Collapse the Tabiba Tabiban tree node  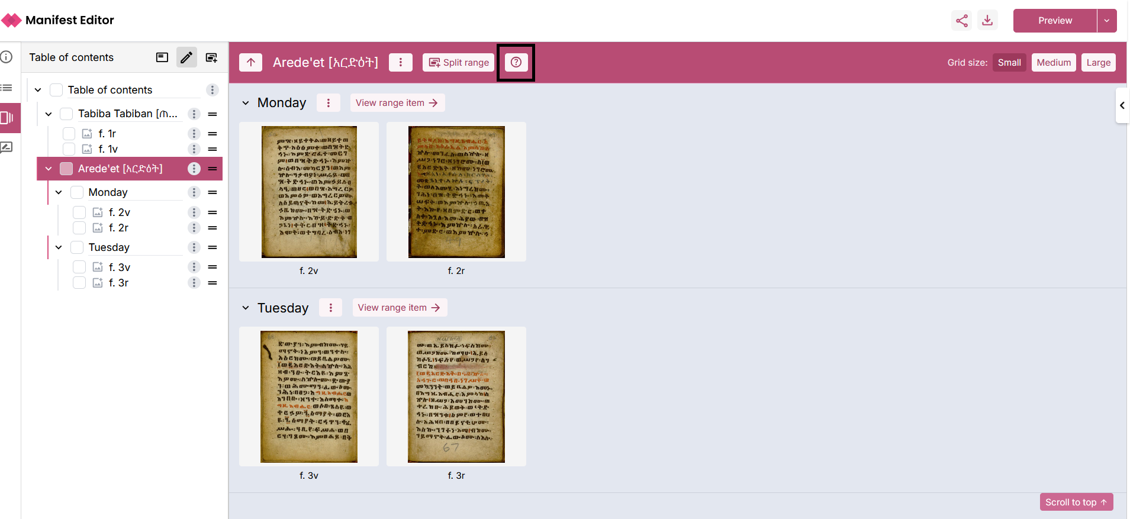click(x=49, y=114)
